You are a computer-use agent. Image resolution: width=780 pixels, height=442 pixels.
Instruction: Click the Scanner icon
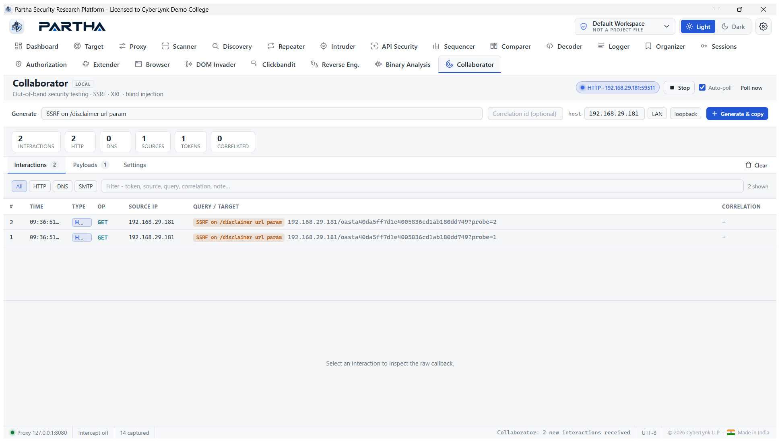pos(165,46)
